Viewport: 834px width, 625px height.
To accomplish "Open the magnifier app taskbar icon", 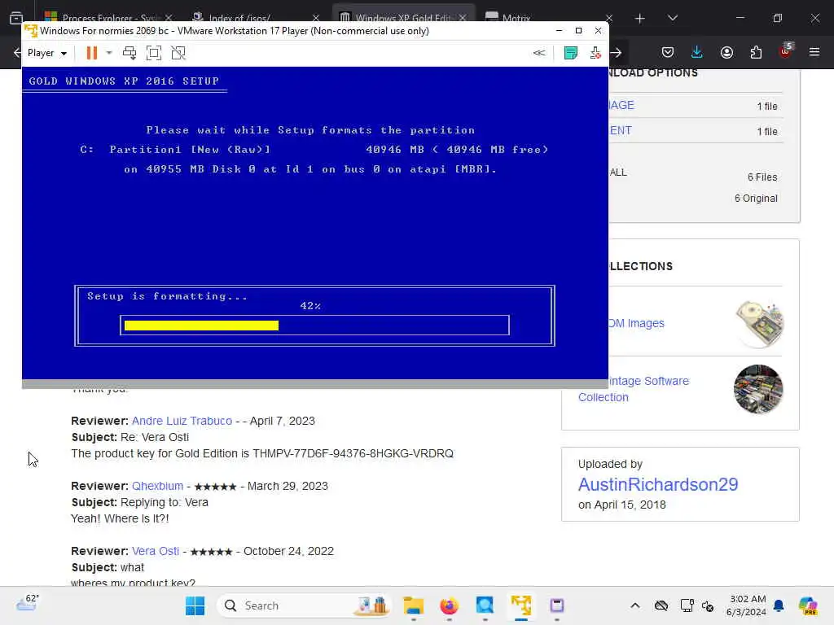I will tap(485, 605).
